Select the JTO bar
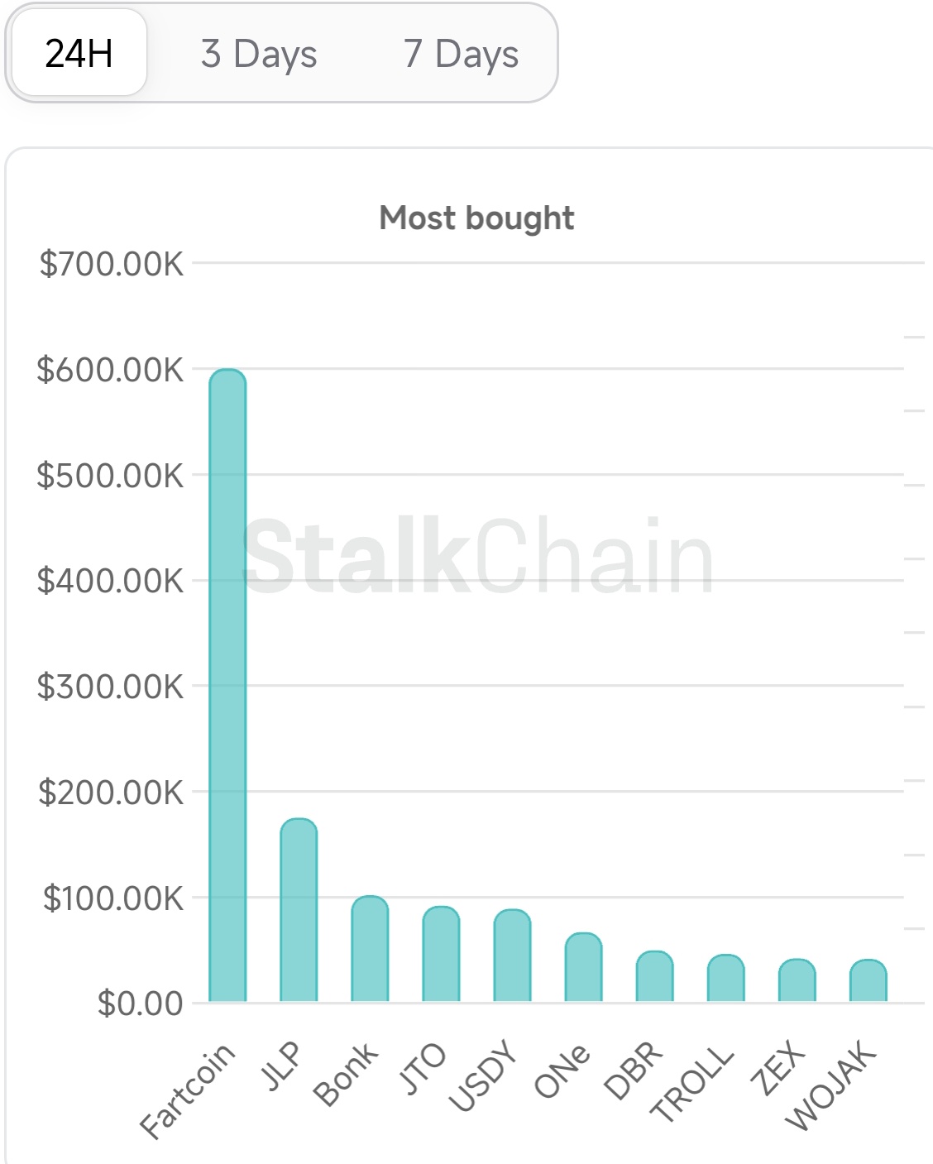 click(x=441, y=954)
